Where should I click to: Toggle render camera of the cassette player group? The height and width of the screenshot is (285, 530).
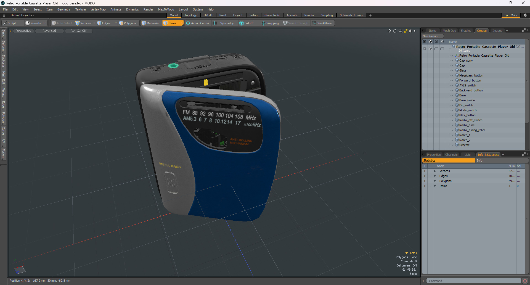[430, 49]
